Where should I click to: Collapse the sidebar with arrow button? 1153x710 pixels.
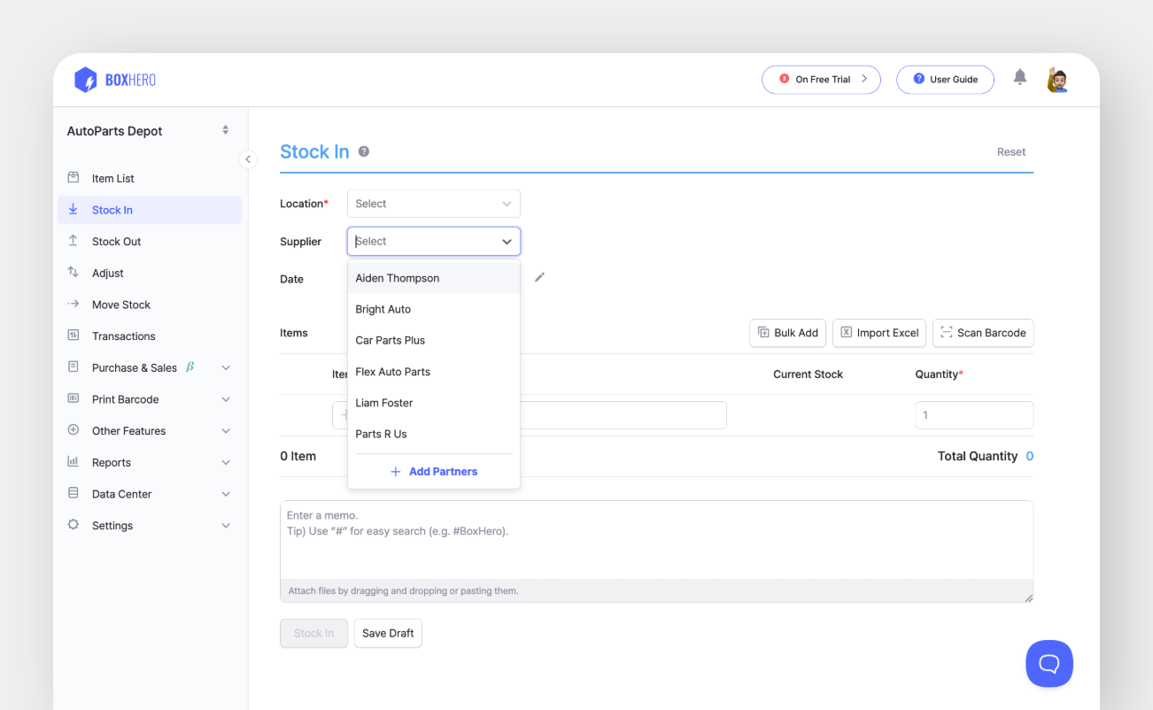[248, 159]
